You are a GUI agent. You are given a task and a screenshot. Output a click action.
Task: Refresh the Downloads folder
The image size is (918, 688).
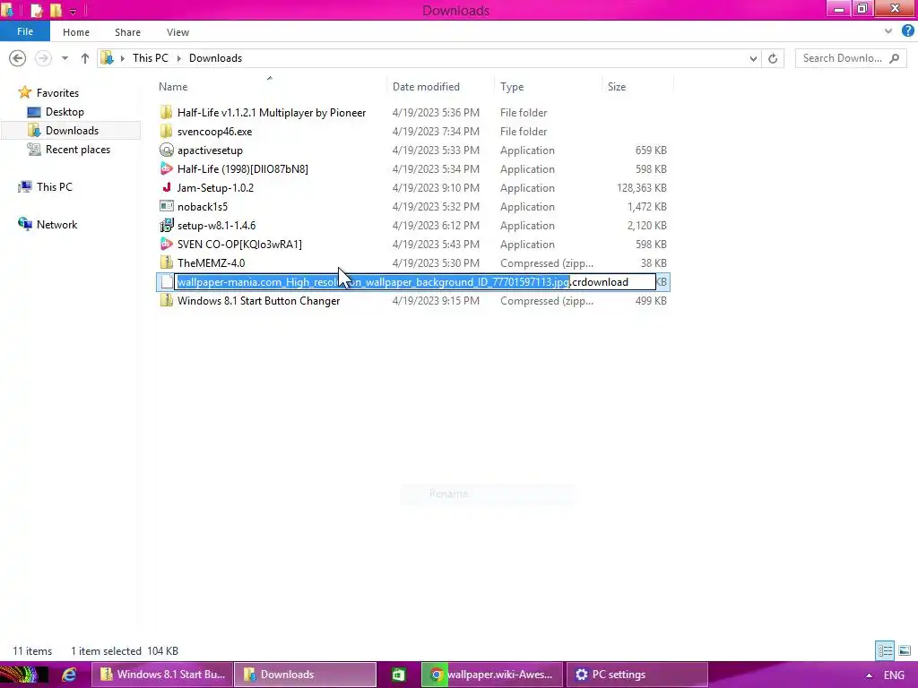[773, 58]
